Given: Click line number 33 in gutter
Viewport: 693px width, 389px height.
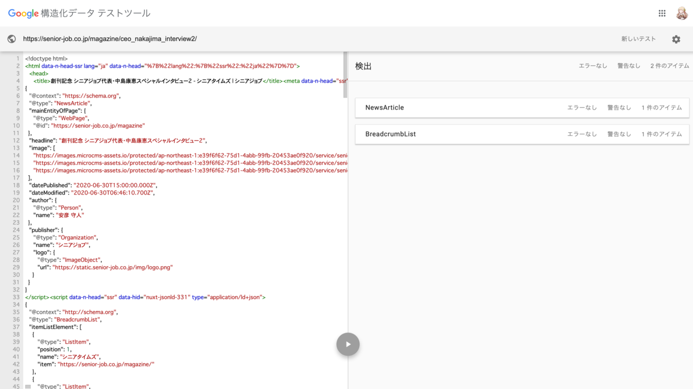Looking at the screenshot, I should pyautogui.click(x=17, y=297).
